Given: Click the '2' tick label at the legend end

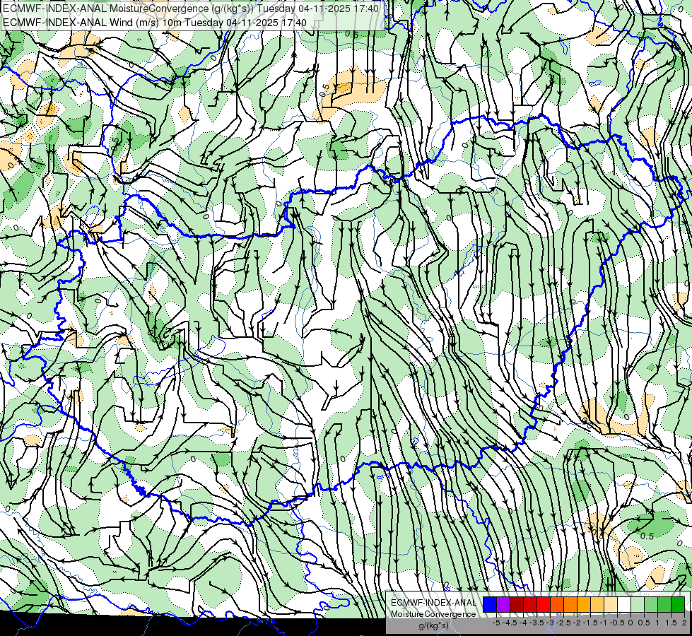Looking at the screenshot, I should coord(684,623).
